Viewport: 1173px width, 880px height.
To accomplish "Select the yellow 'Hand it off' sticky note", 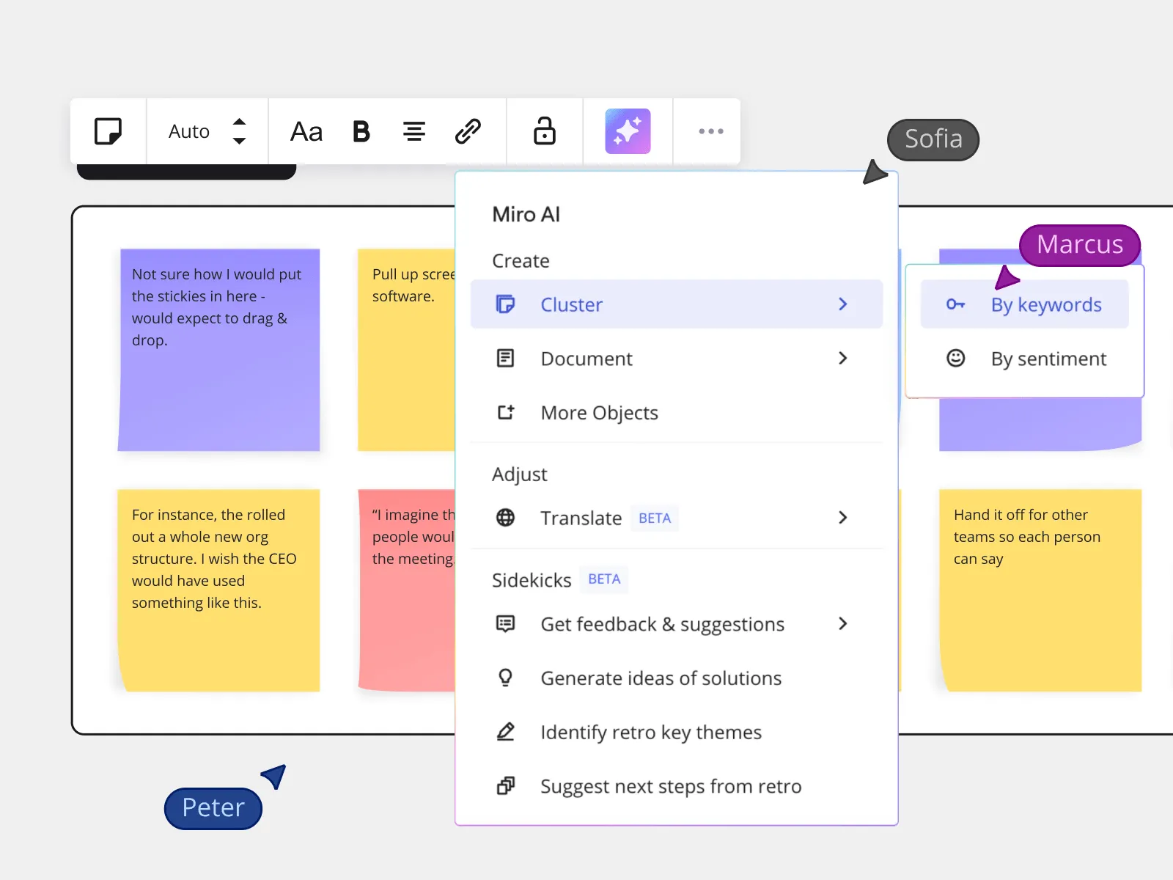I will [1040, 590].
